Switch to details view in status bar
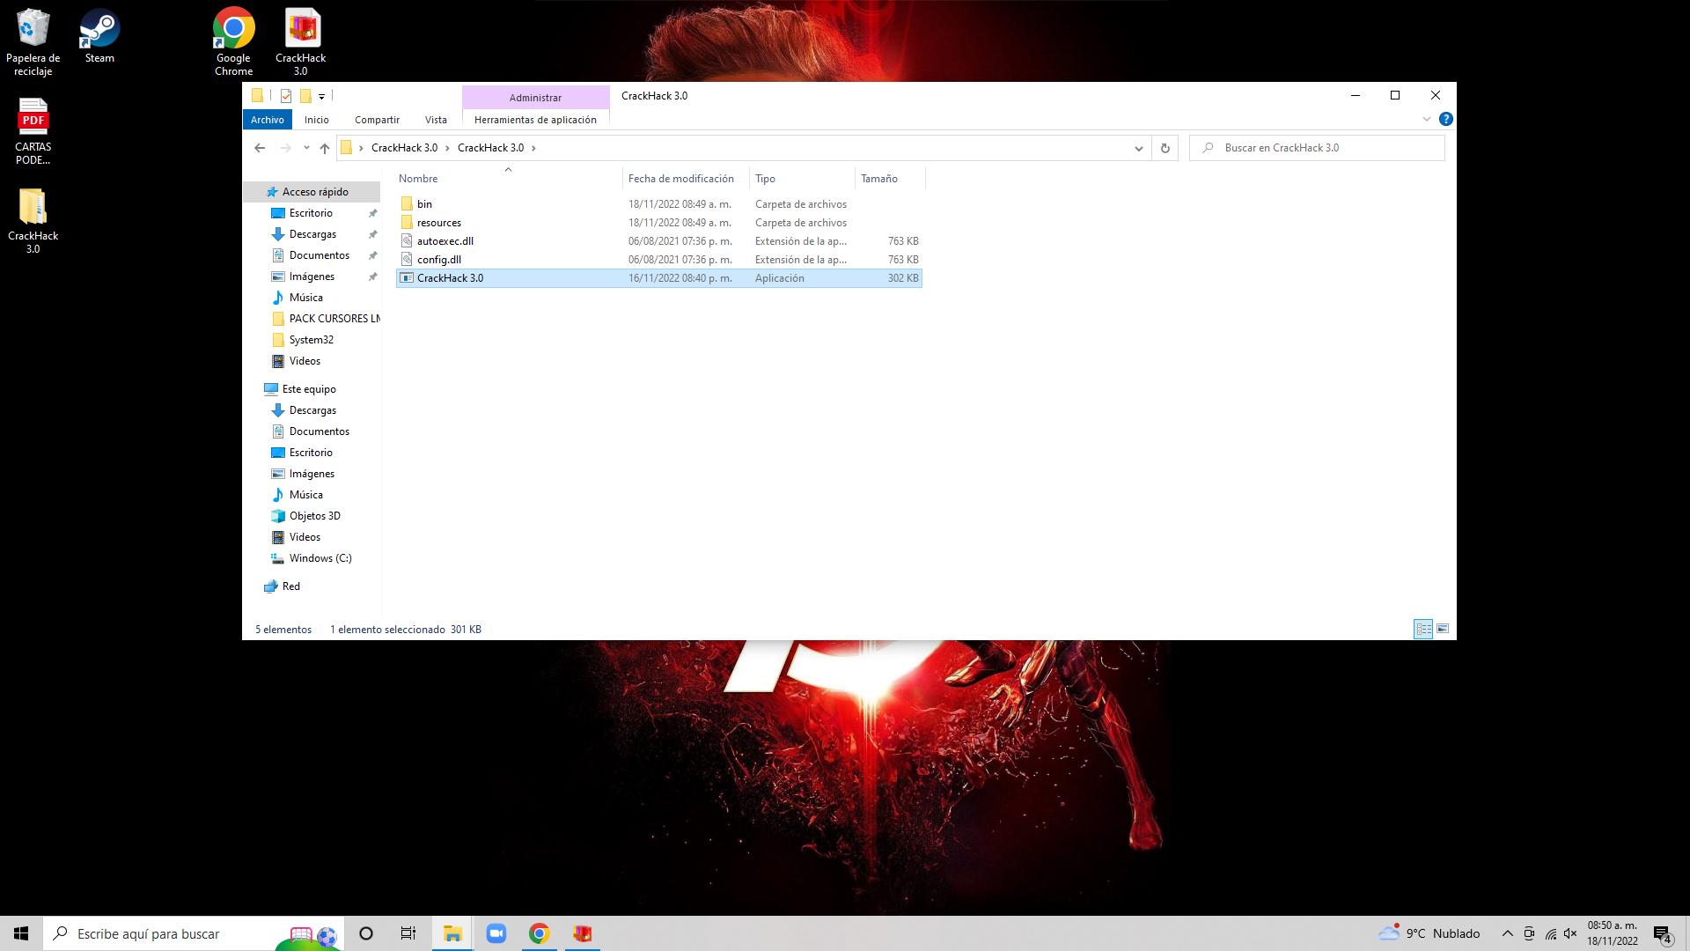This screenshot has width=1690, height=951. coord(1423,629)
